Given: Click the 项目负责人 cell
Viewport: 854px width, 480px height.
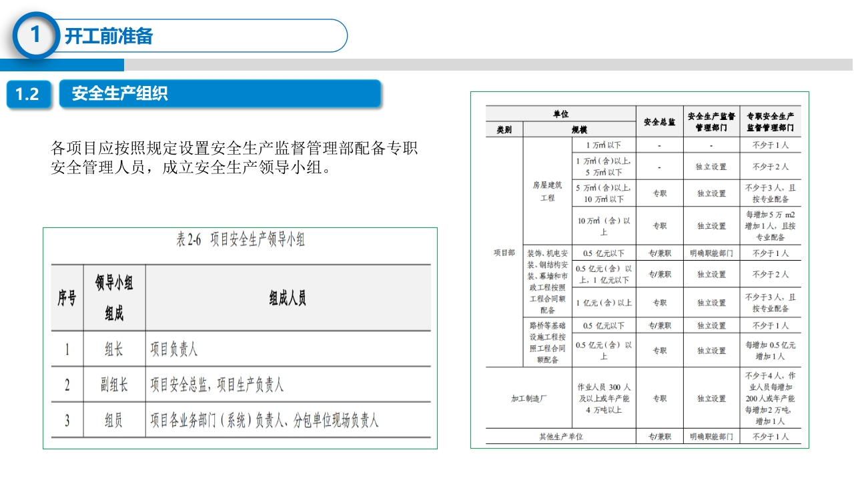Looking at the screenshot, I should 174,349.
